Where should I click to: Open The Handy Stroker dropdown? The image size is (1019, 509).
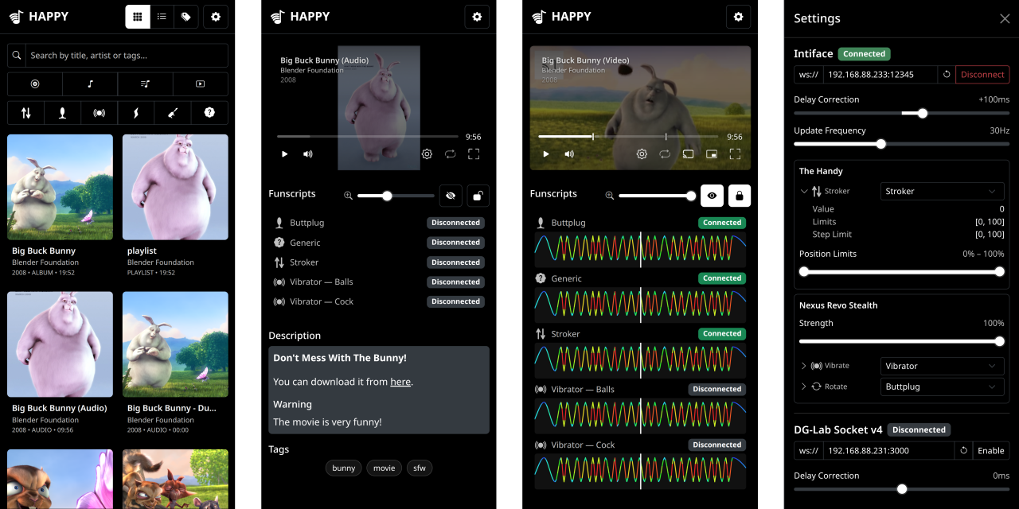tap(943, 192)
